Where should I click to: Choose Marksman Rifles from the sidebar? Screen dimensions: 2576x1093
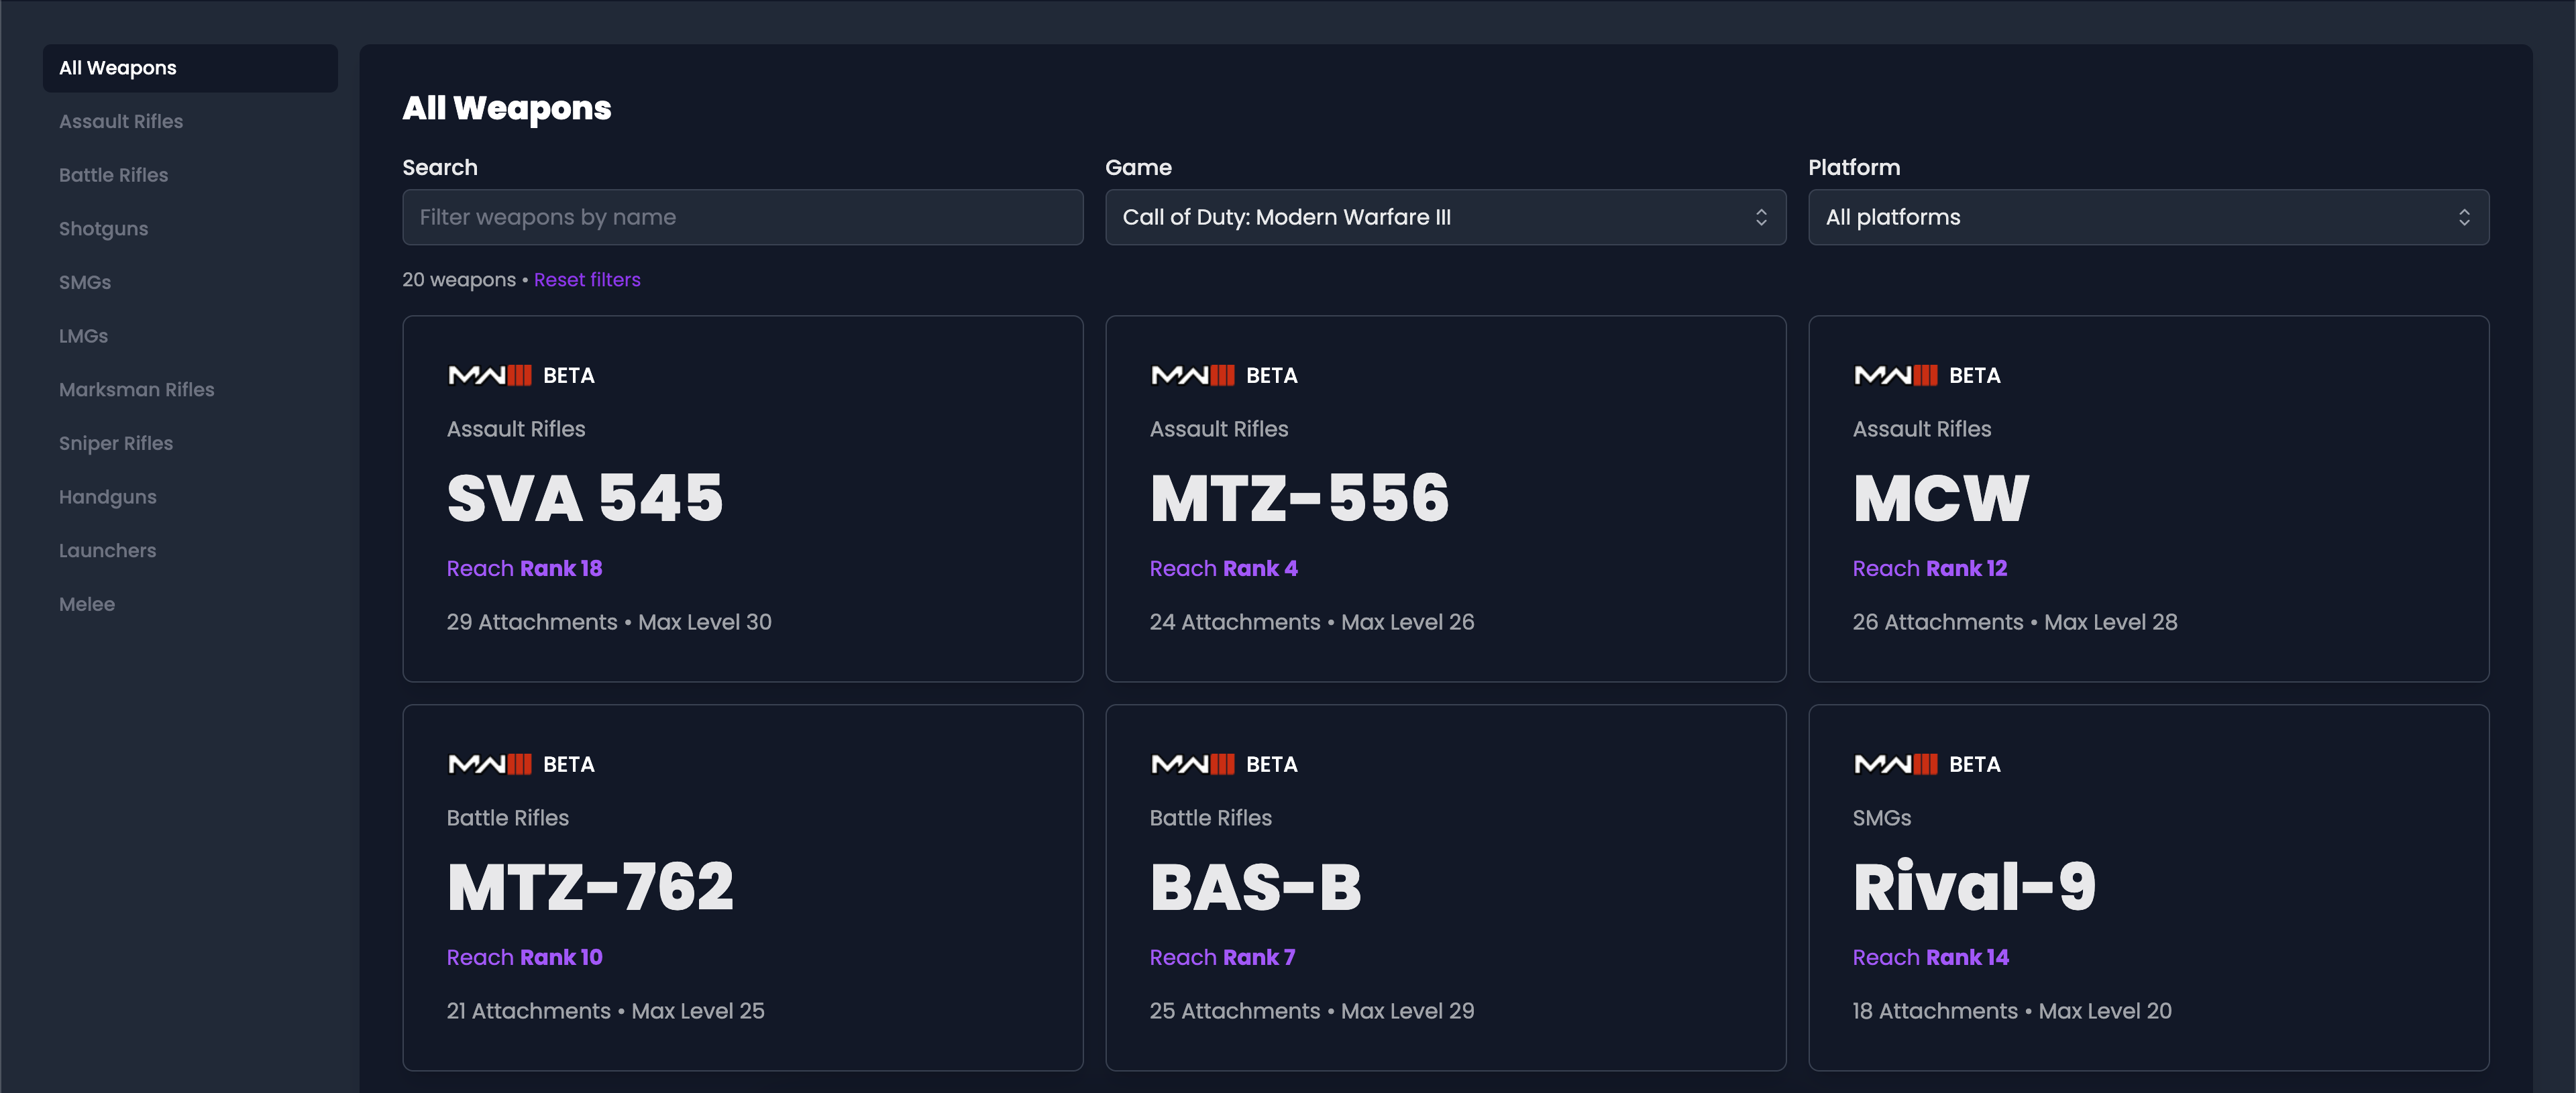point(136,389)
